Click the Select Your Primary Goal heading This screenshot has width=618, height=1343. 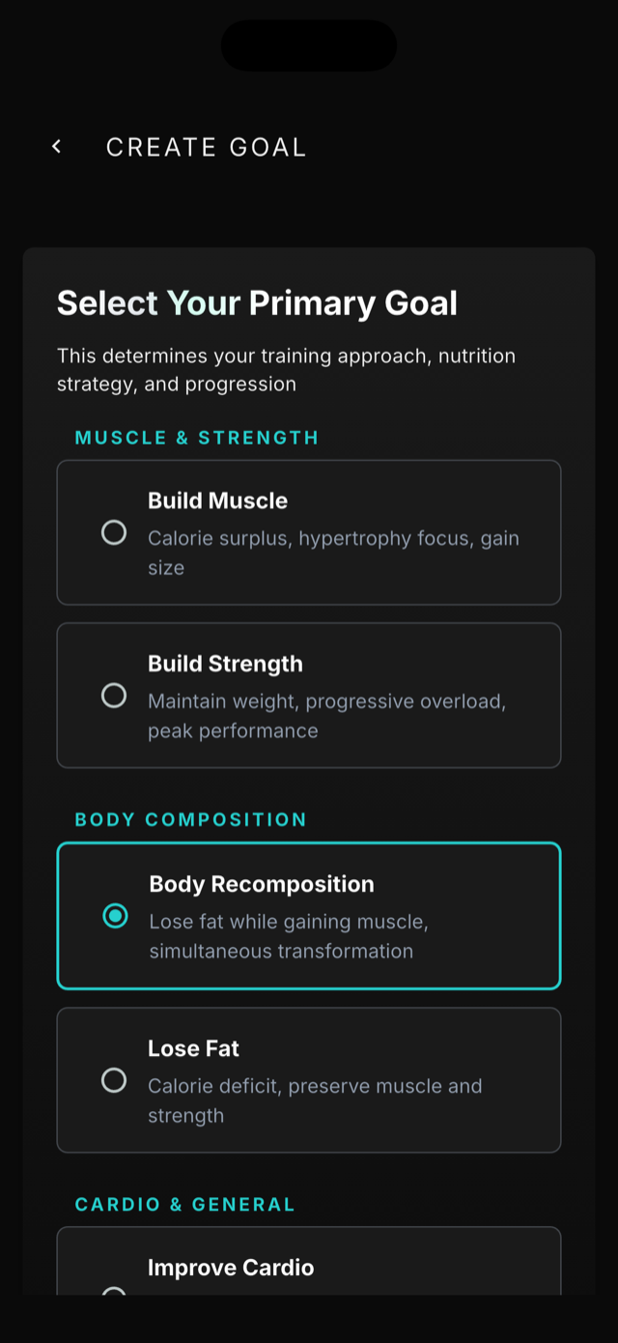coord(257,303)
